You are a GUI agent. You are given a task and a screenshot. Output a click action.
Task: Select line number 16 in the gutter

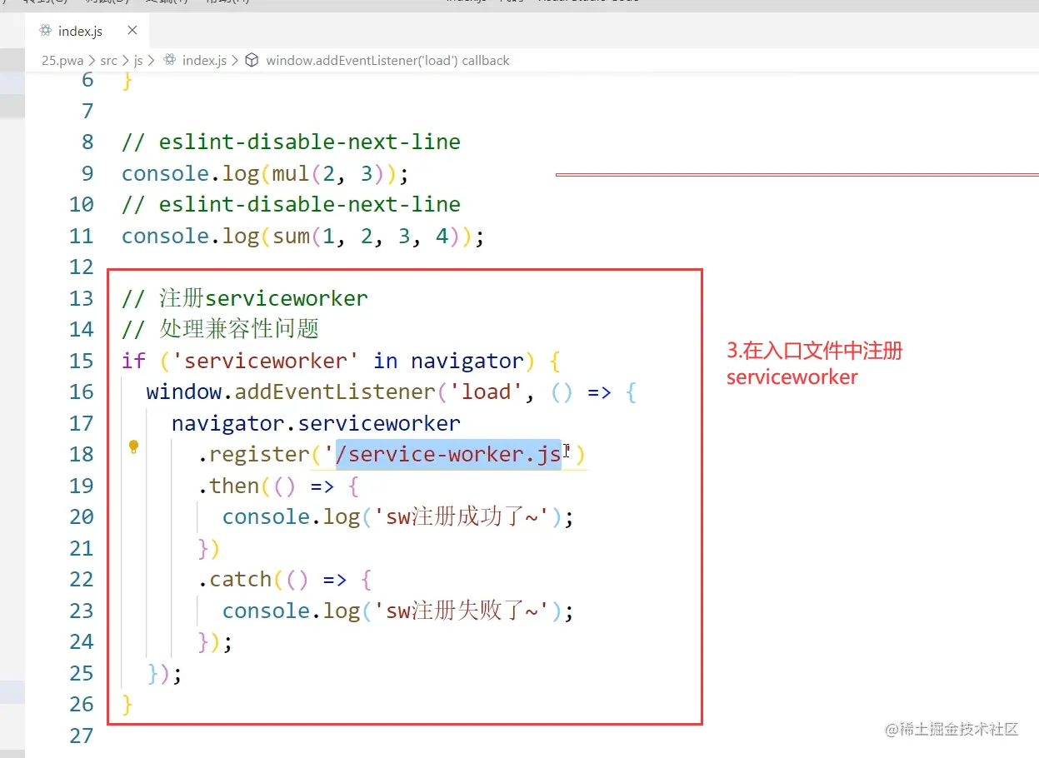point(82,392)
